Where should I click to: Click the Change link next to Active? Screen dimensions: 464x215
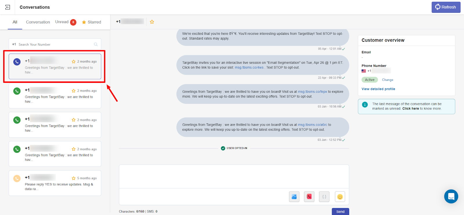387,80
